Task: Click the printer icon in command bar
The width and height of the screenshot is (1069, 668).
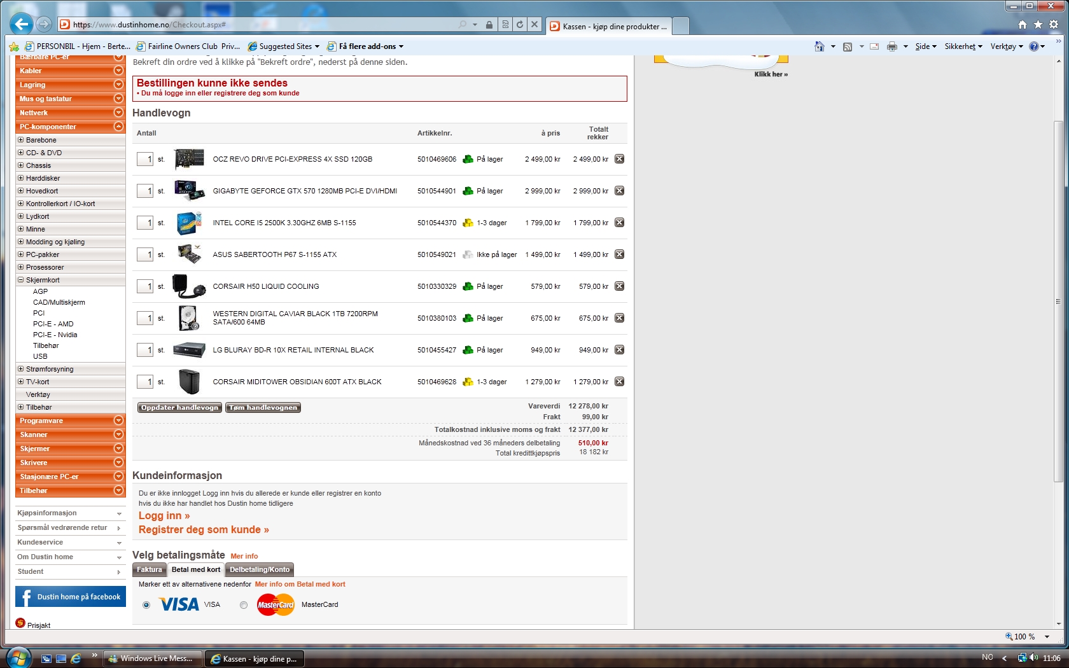Action: [x=892, y=46]
